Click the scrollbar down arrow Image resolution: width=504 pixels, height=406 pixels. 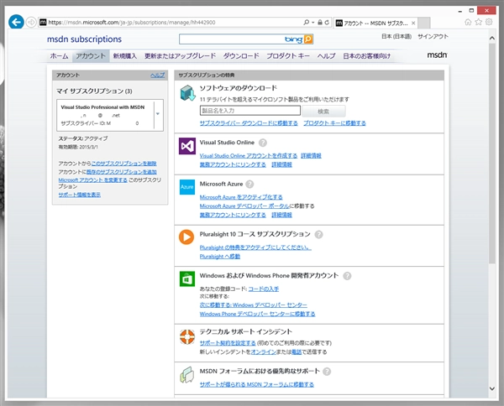492,388
